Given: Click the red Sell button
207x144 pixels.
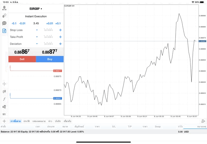Looking at the screenshot, I should [22, 59].
